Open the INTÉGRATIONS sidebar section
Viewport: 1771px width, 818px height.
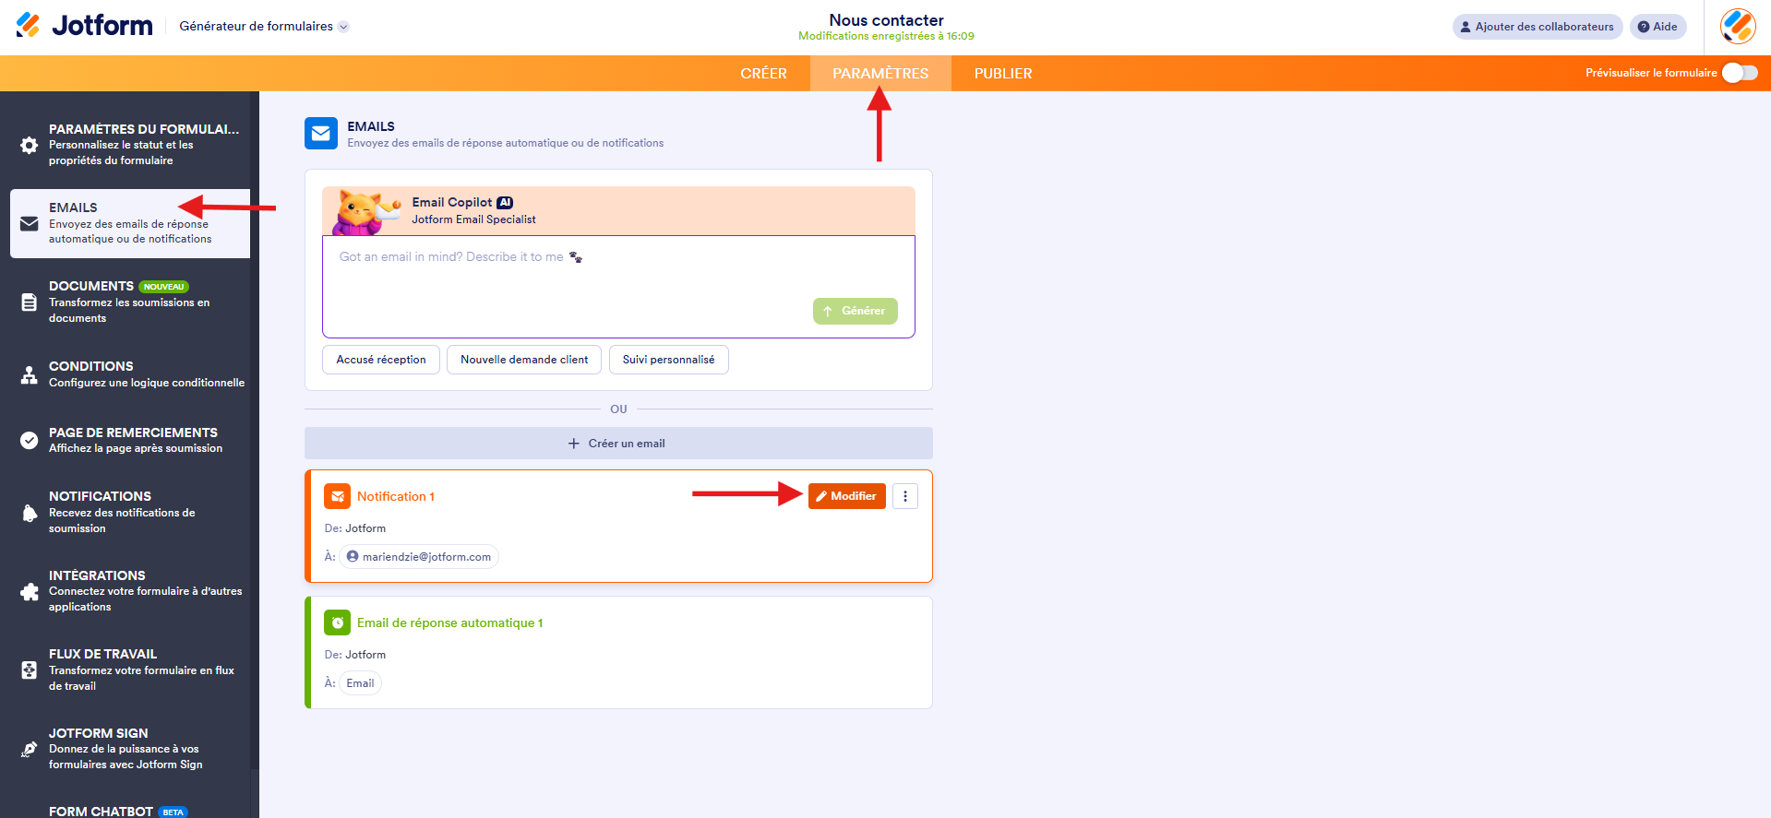[x=129, y=591]
